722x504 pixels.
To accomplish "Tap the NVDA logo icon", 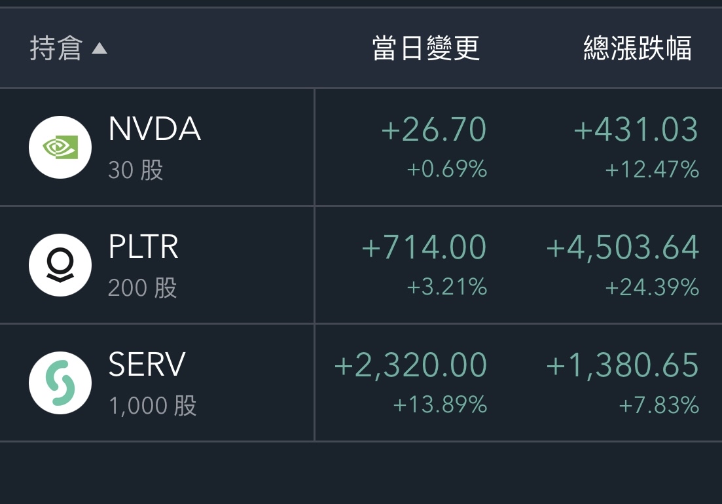I will point(60,147).
